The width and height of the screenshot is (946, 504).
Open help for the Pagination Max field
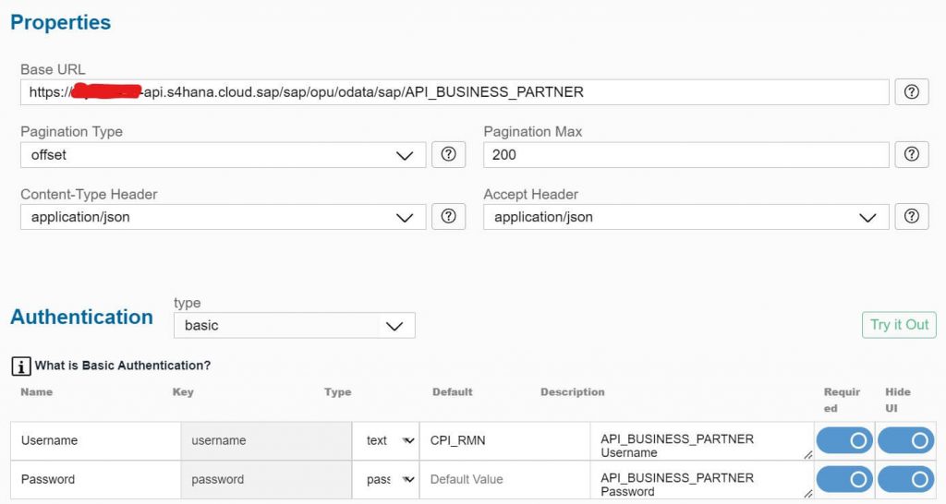(x=911, y=154)
